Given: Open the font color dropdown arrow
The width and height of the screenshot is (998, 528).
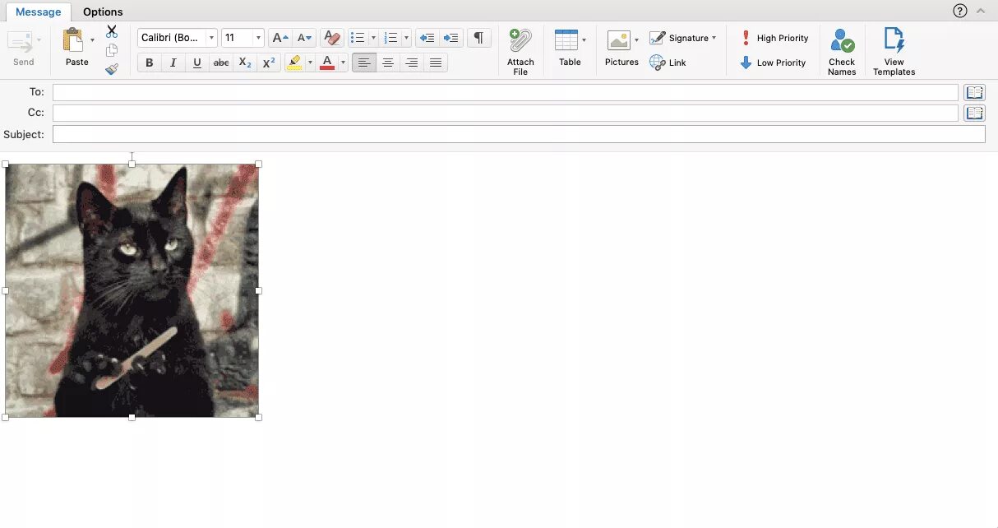Looking at the screenshot, I should (x=343, y=63).
